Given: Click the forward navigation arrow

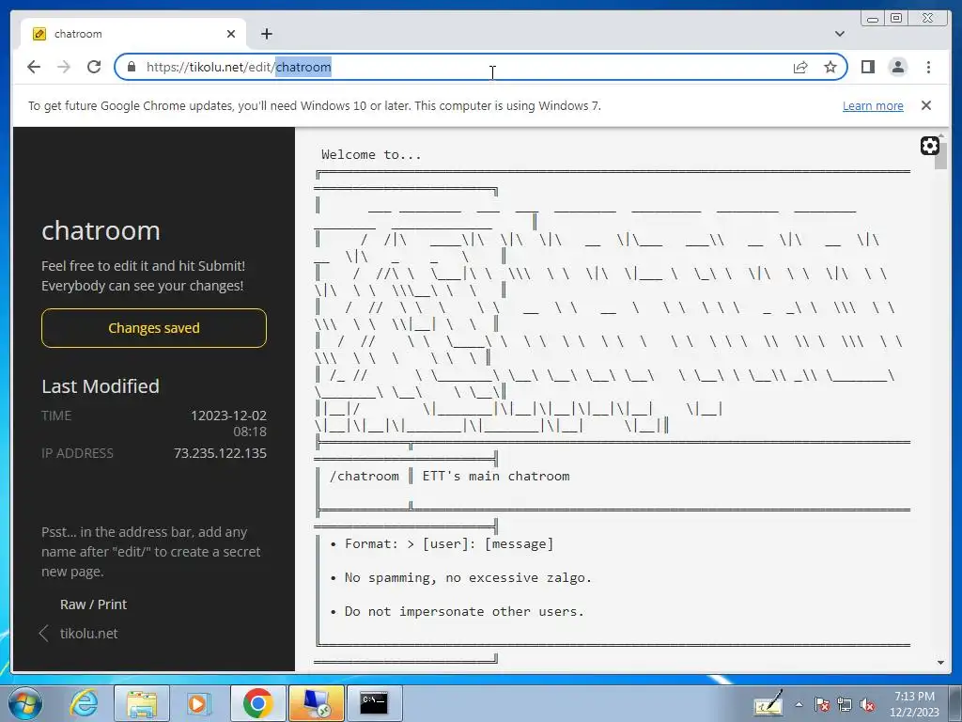Looking at the screenshot, I should tap(64, 67).
